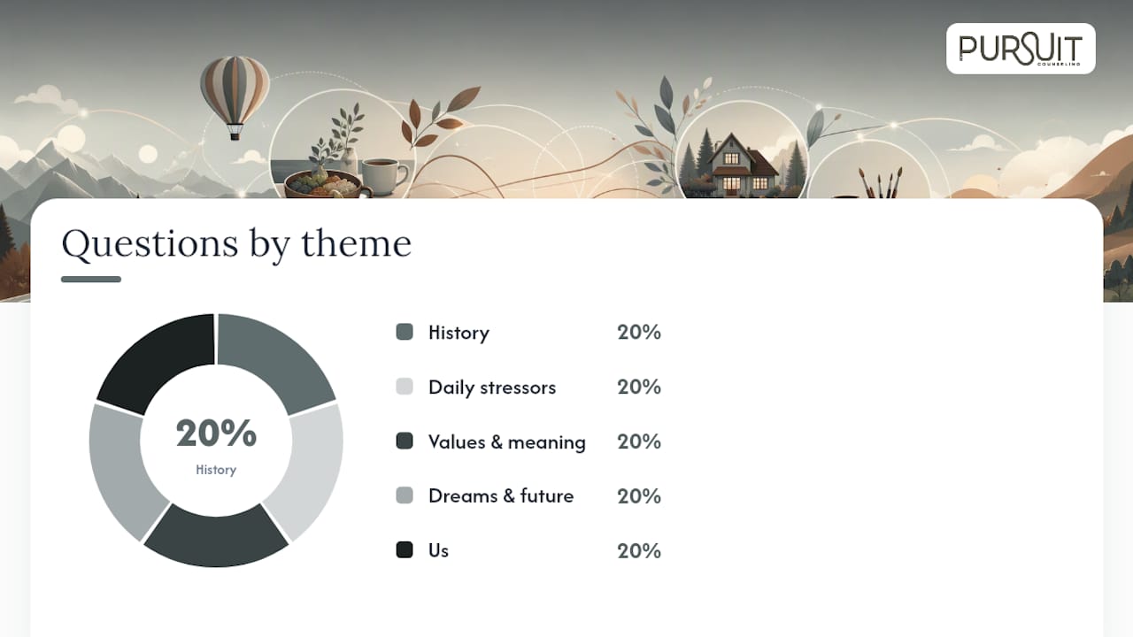Select the Values & meaning donut segment
1133x637 pixels.
click(216, 537)
